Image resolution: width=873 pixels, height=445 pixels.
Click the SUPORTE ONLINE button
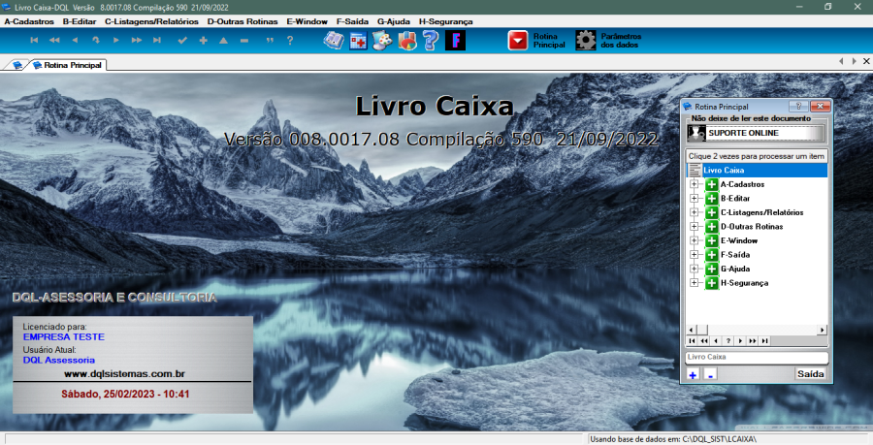756,133
